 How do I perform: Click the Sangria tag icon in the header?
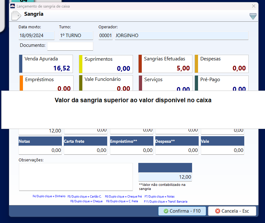tap(16, 16)
